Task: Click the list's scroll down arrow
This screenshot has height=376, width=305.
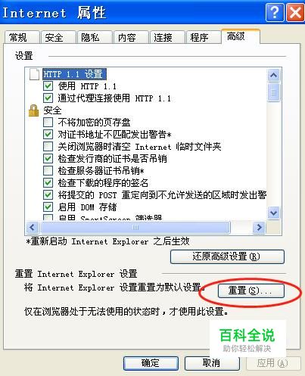Action: click(274, 213)
